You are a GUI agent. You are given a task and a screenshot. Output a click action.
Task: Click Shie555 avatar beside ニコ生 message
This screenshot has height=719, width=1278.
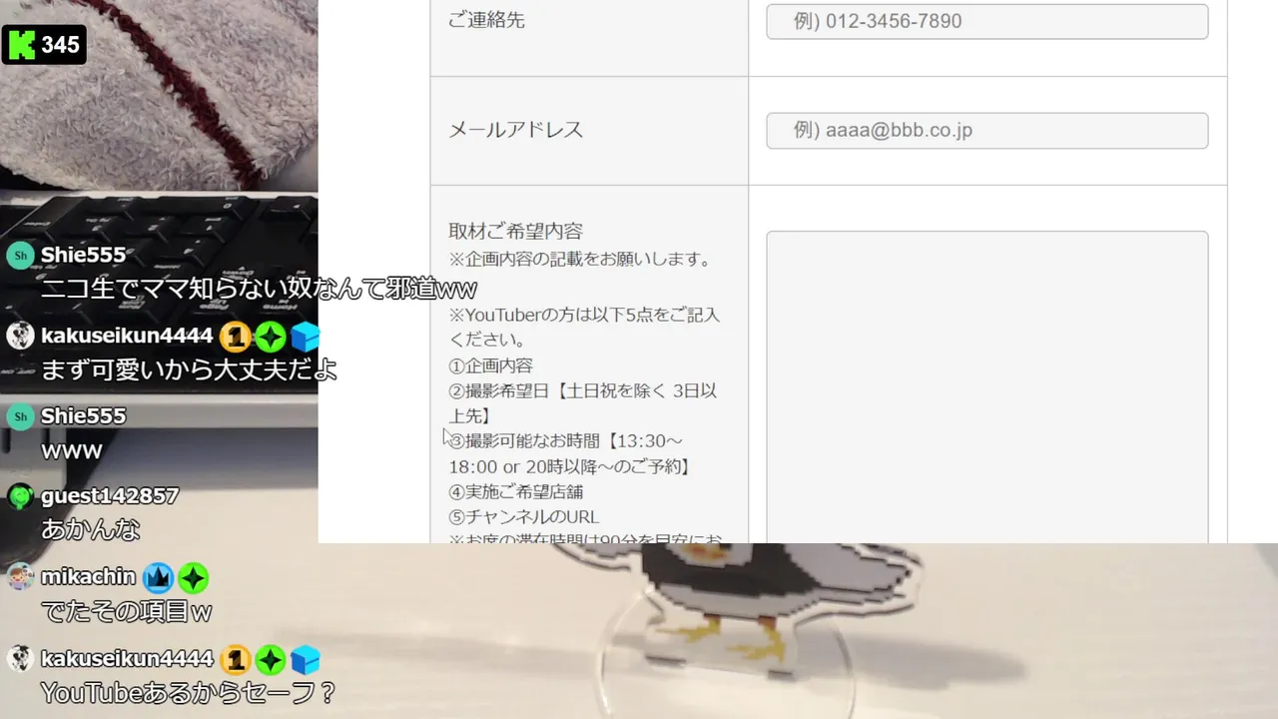click(x=20, y=255)
